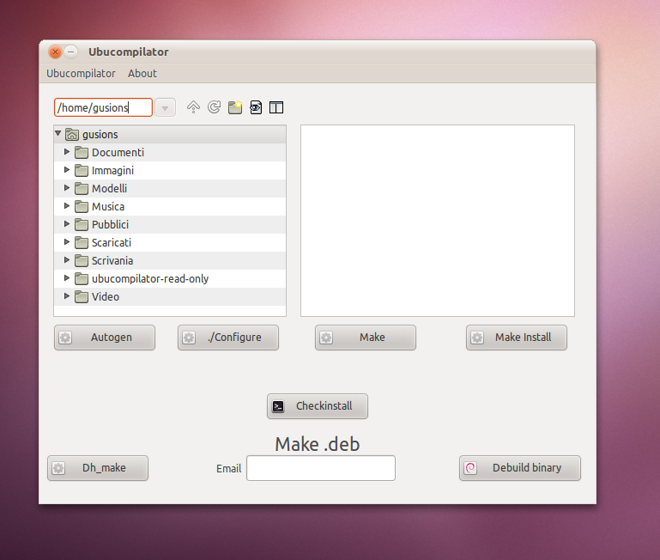The width and height of the screenshot is (660, 560).
Task: Select the 'Video' row text
Action: (x=106, y=297)
